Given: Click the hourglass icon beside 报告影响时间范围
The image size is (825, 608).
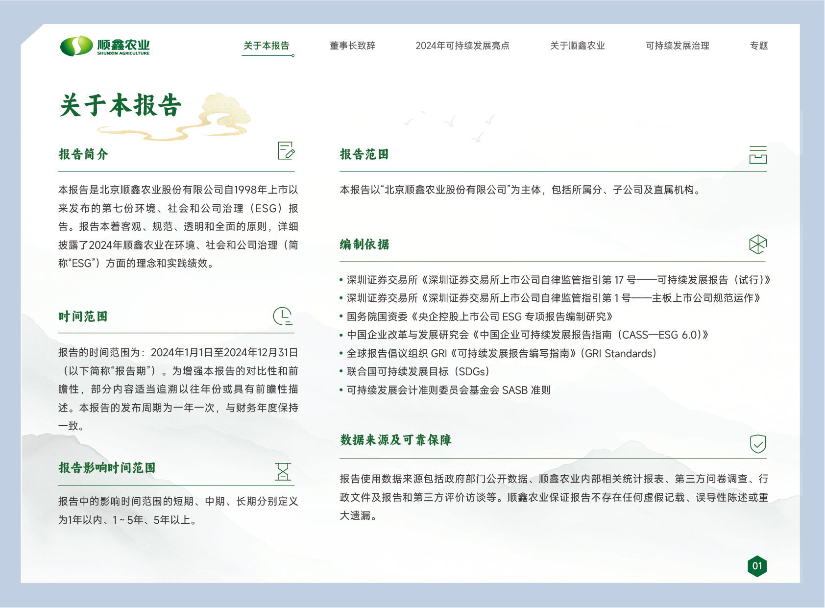Looking at the screenshot, I should click(283, 471).
